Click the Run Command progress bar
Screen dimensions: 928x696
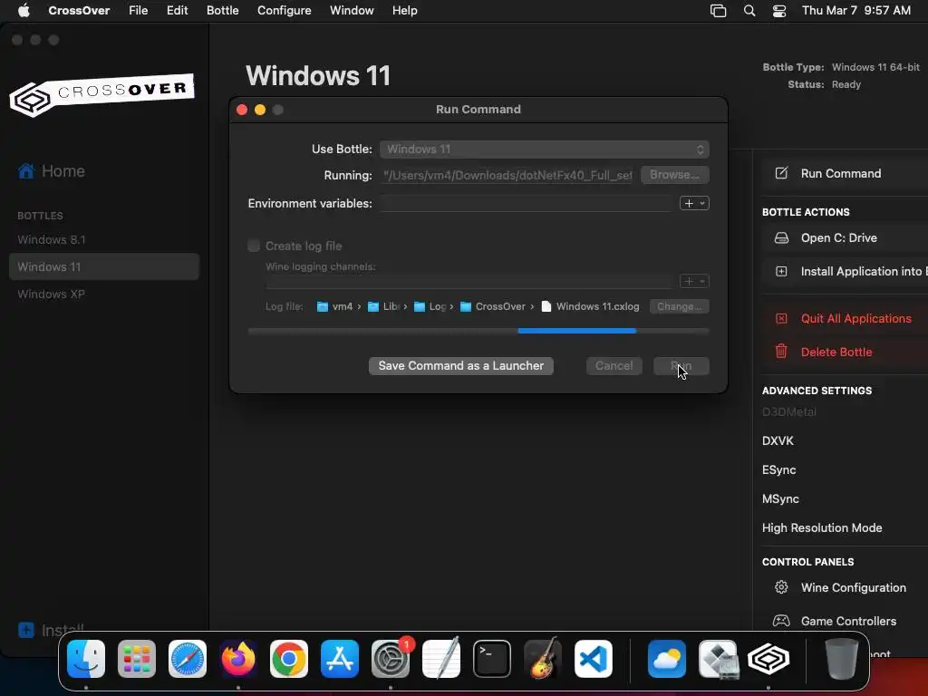pyautogui.click(x=478, y=331)
